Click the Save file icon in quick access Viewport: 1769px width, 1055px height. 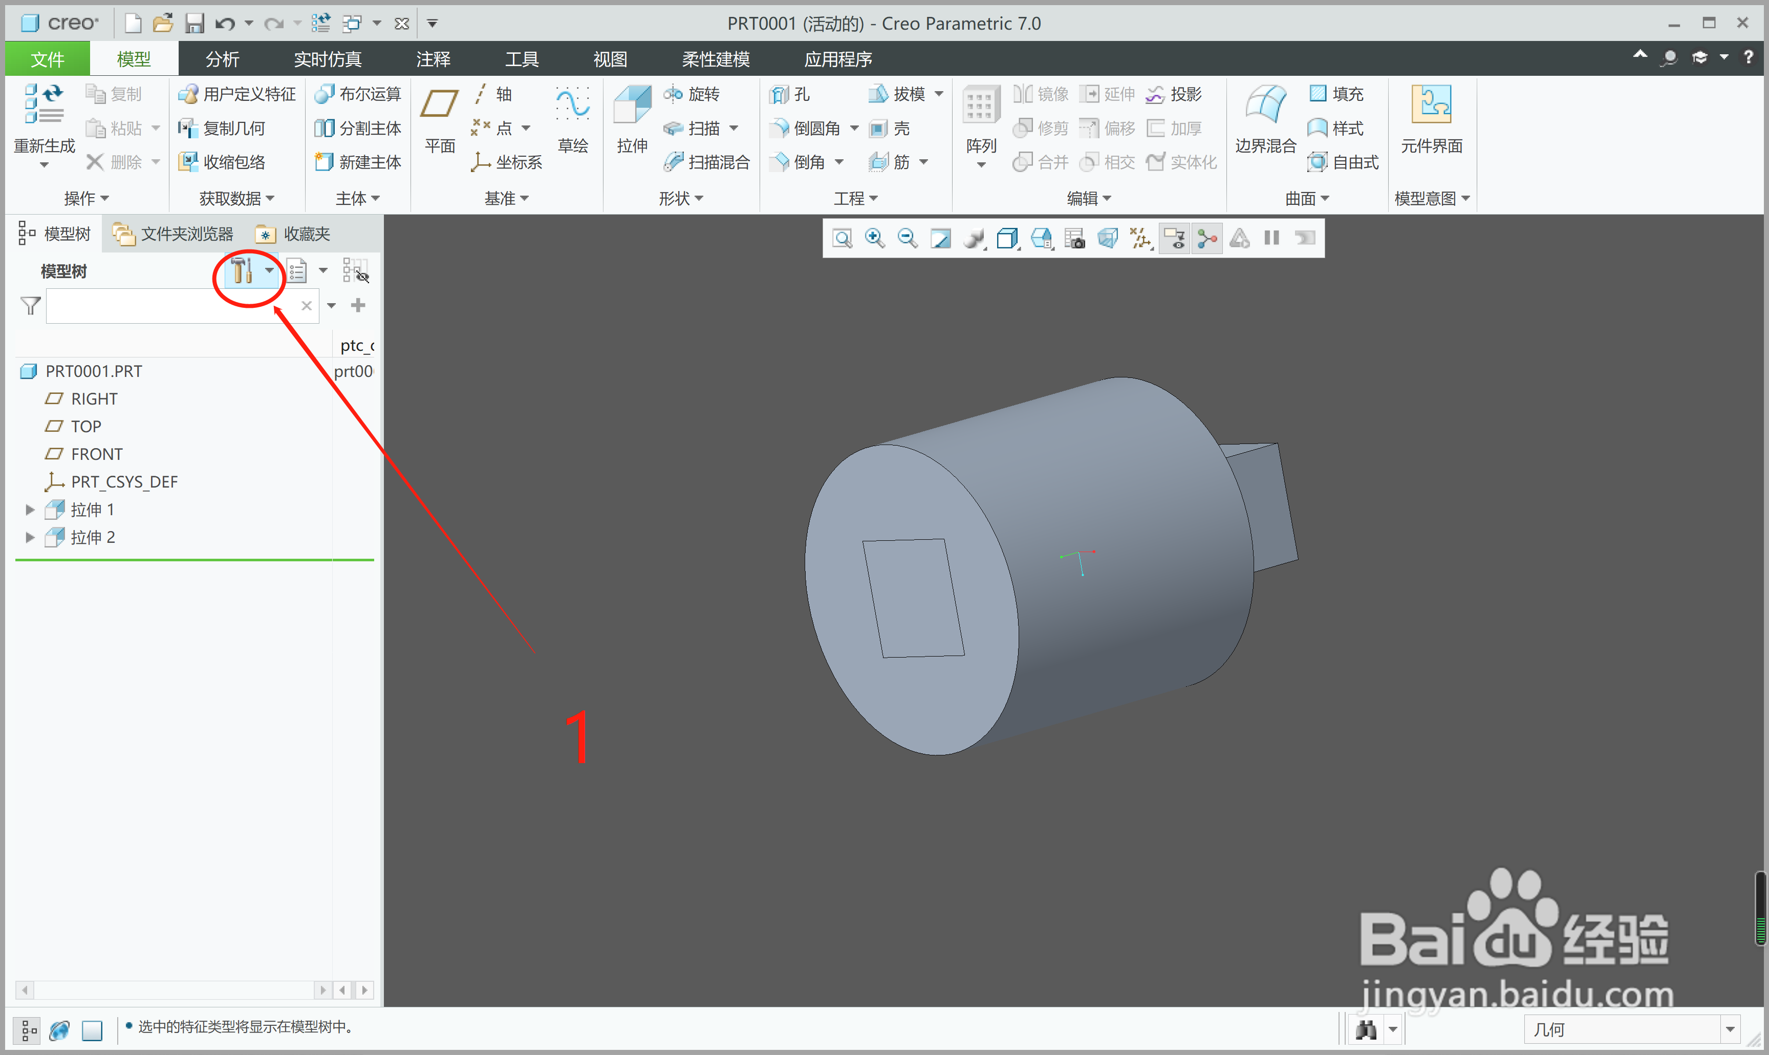(194, 24)
